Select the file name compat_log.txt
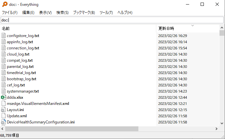Image resolution: width=225 pixels, height=139 pixels. pos(20,60)
